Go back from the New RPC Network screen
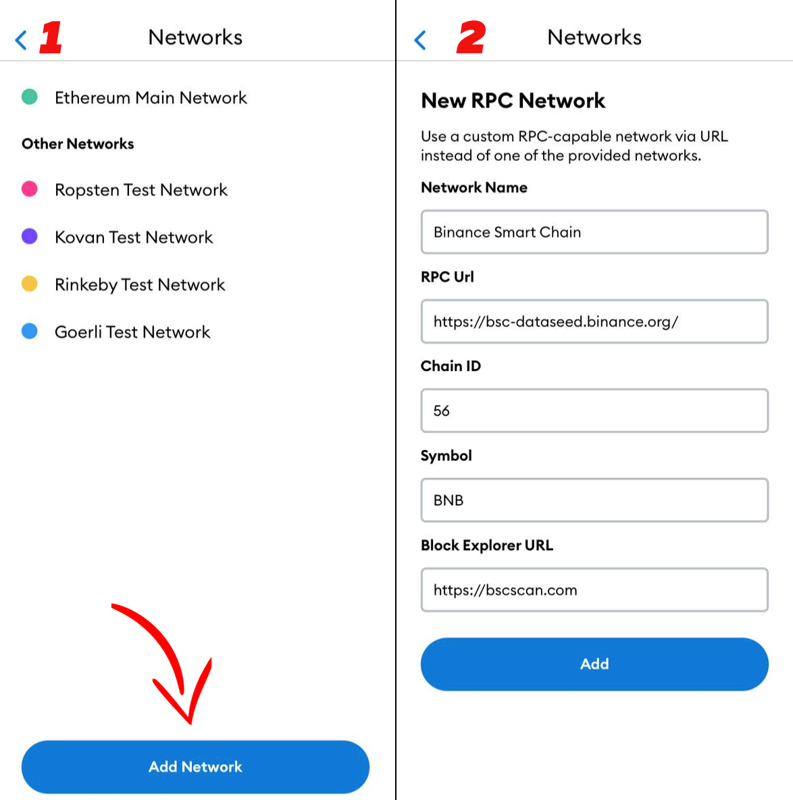 pos(420,39)
